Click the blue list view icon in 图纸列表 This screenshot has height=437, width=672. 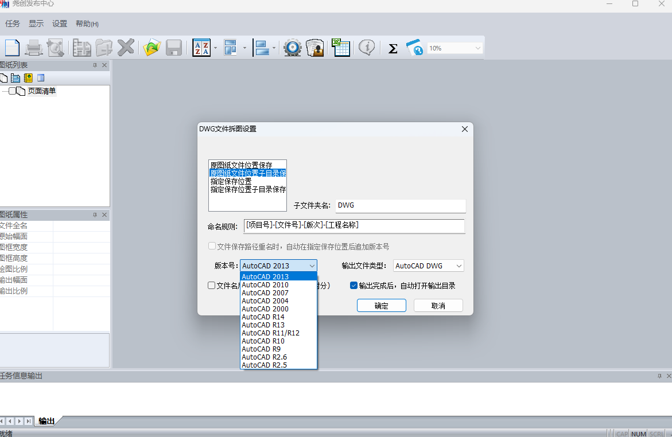(41, 78)
